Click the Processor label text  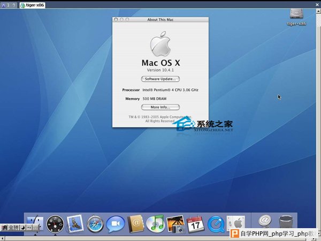(131, 90)
